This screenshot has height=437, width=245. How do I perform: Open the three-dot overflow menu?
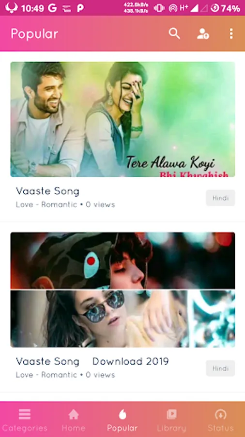click(x=231, y=34)
